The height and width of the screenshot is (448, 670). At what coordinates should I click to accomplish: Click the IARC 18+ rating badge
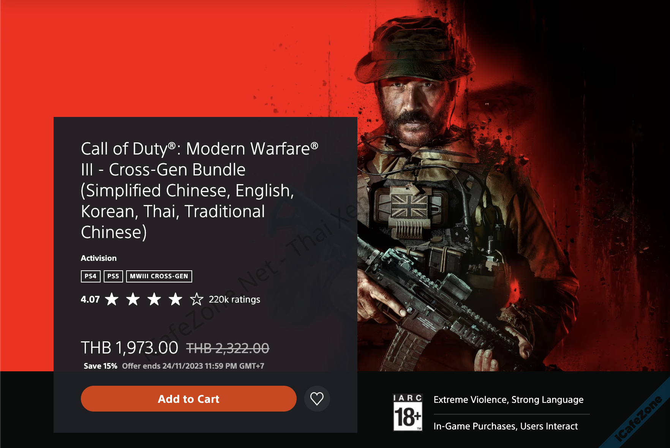(x=408, y=413)
